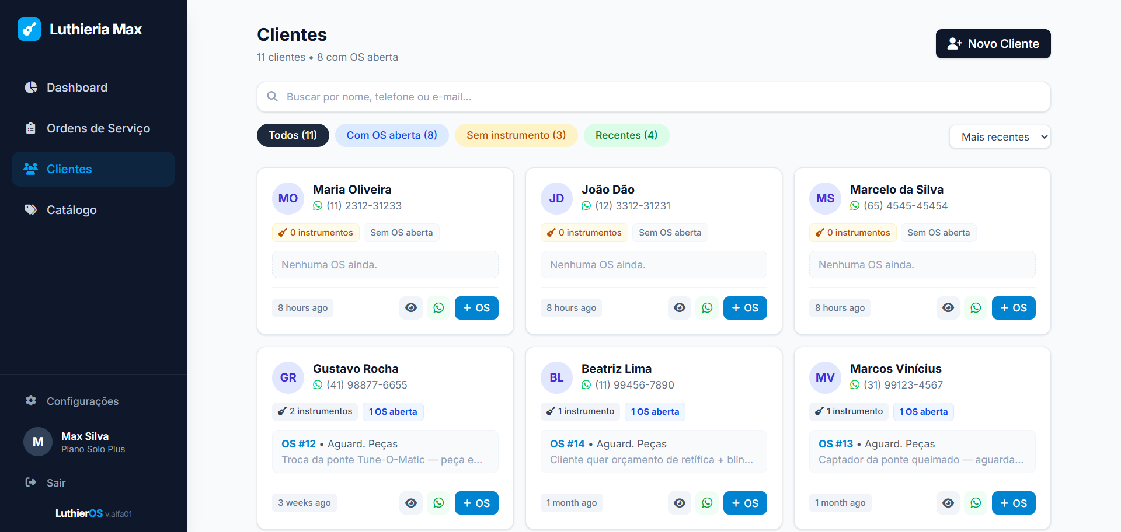Click Gustavo Rocha's 2 instrumentos badge
This screenshot has width=1121, height=532.
coord(315,411)
